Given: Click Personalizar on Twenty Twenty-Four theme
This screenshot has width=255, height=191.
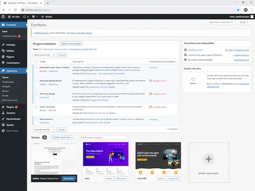Looking at the screenshot, I should [68, 179].
